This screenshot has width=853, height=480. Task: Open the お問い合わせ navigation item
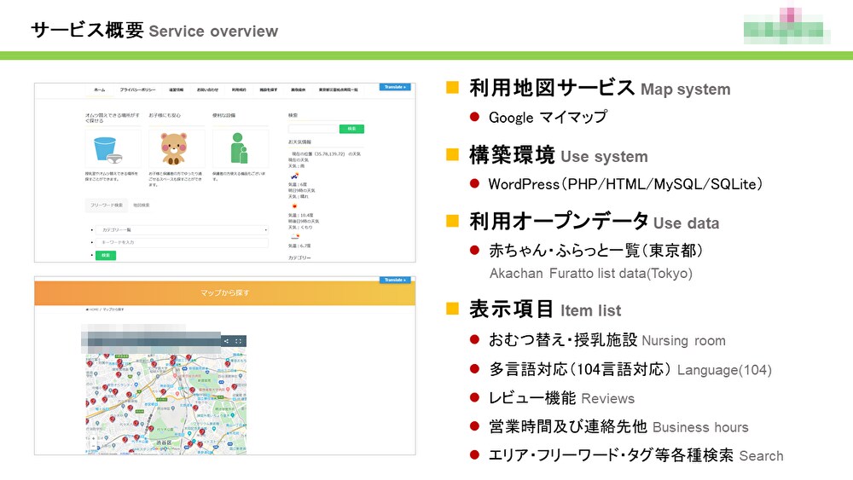(x=207, y=90)
